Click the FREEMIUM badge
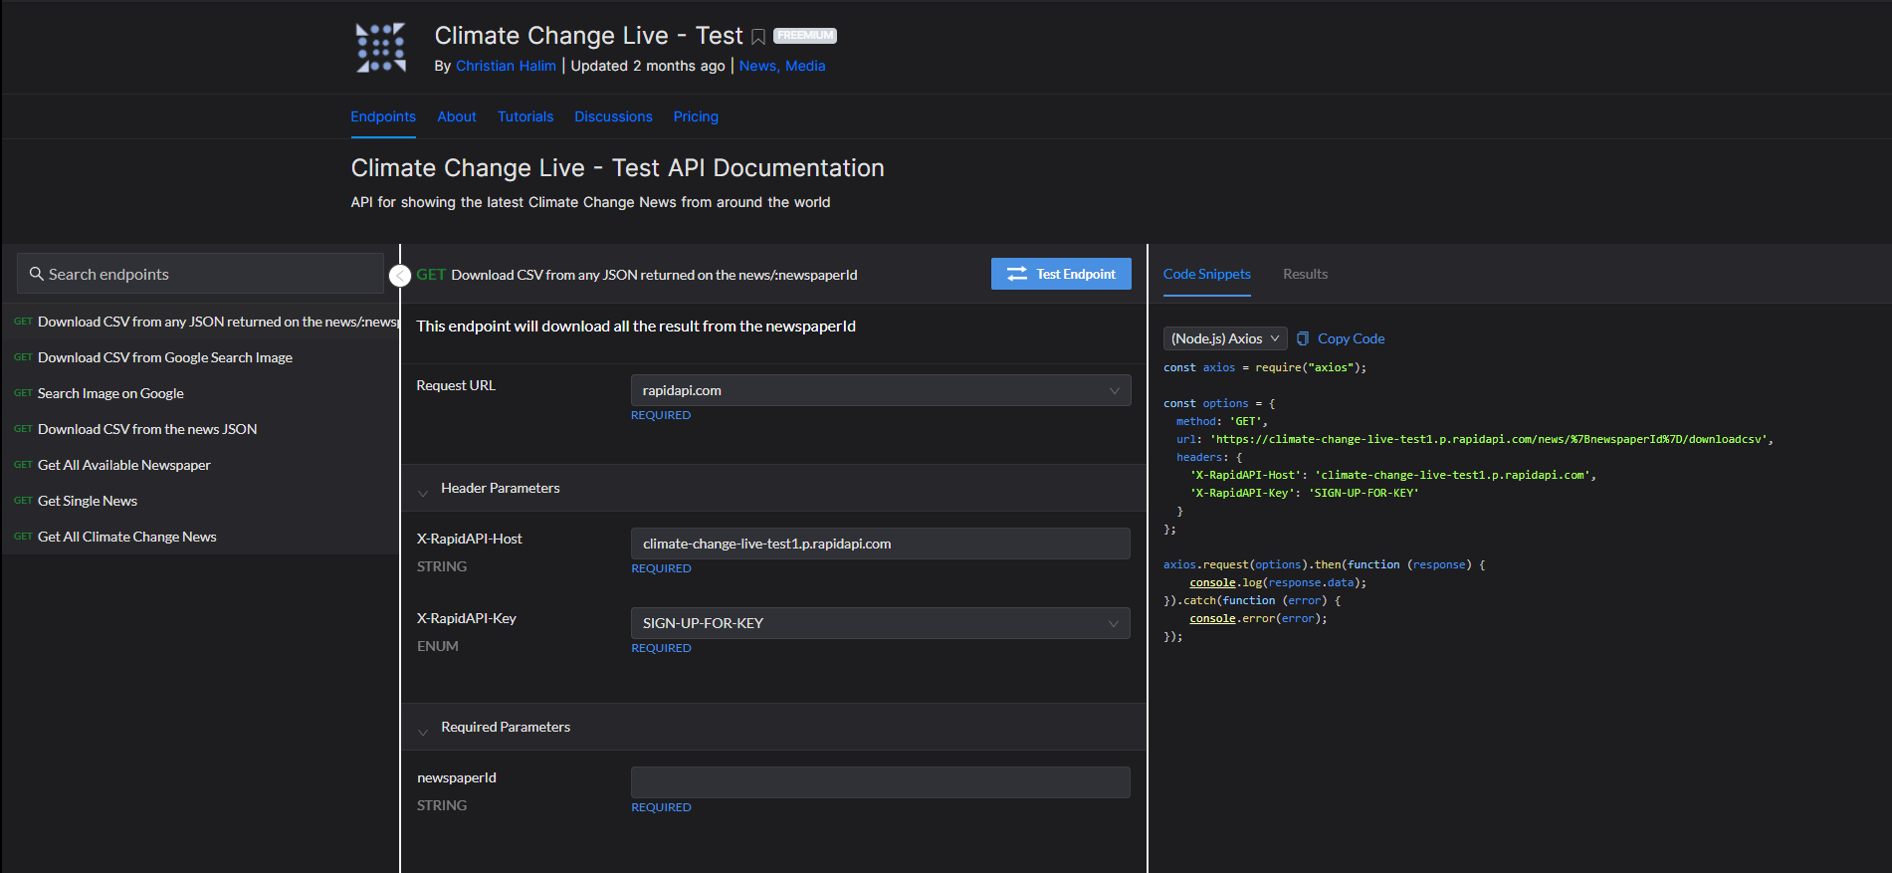 [805, 36]
